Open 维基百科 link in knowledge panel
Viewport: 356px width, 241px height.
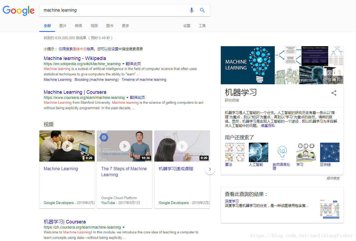[268, 126]
